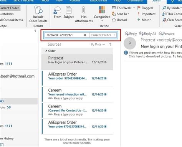Reply to the Pinterest email
The image size is (182, 147).
click(131, 34)
